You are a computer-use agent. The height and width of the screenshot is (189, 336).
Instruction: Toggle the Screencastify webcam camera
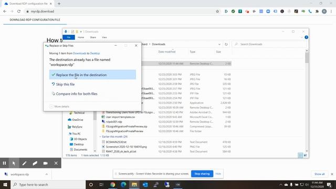click(46, 163)
